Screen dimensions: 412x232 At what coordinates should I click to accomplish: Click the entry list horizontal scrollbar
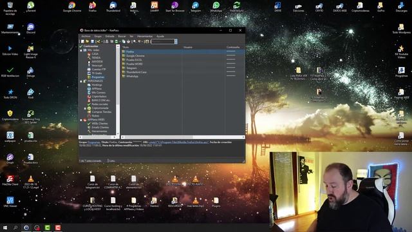183,137
